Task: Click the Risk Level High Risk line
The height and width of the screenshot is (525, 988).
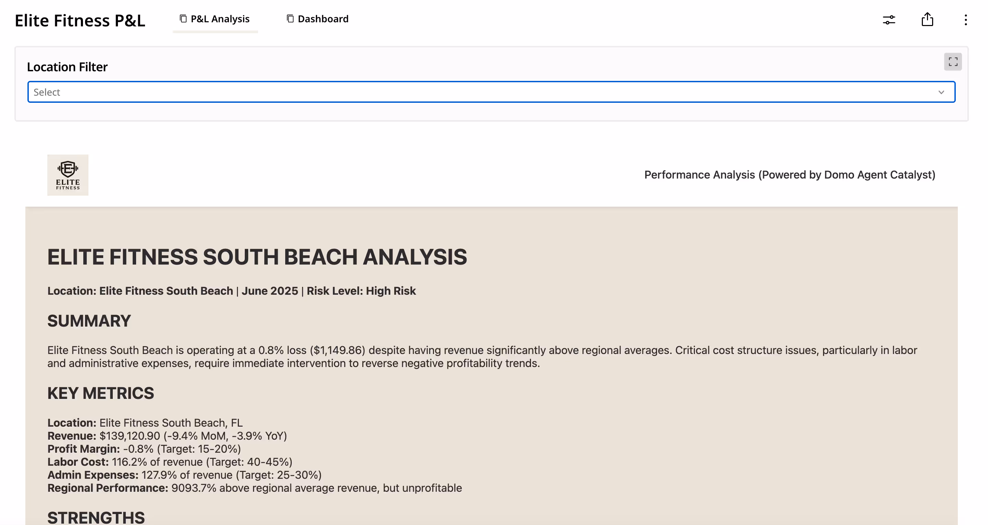Action: click(x=361, y=291)
